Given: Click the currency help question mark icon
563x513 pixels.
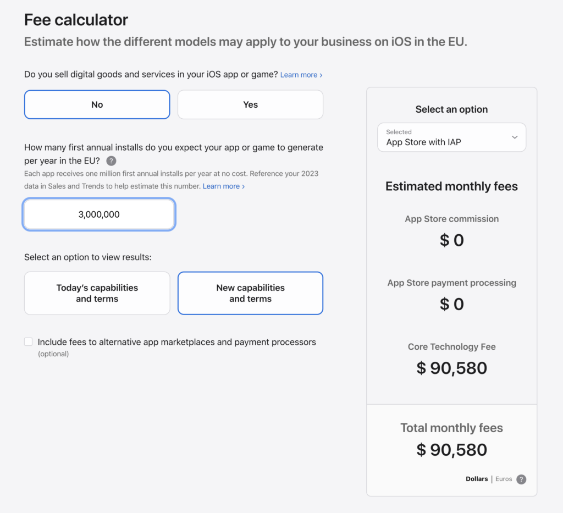Looking at the screenshot, I should coord(521,479).
